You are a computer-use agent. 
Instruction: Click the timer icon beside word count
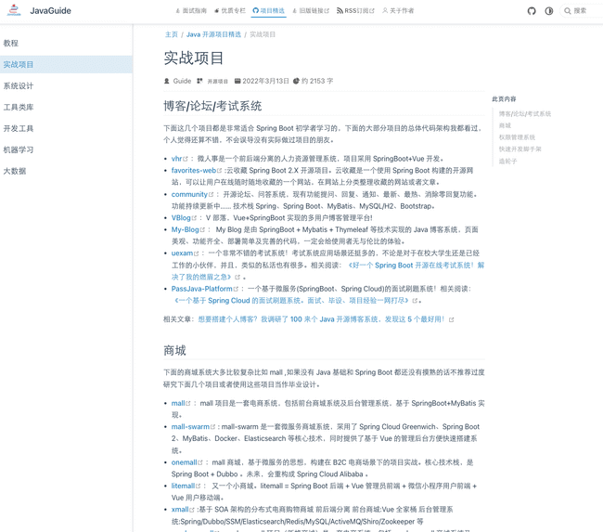tap(296, 81)
